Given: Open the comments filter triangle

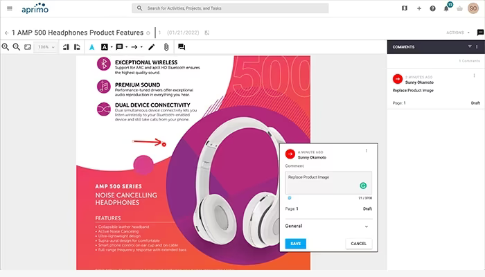Looking at the screenshot, I should (470, 46).
